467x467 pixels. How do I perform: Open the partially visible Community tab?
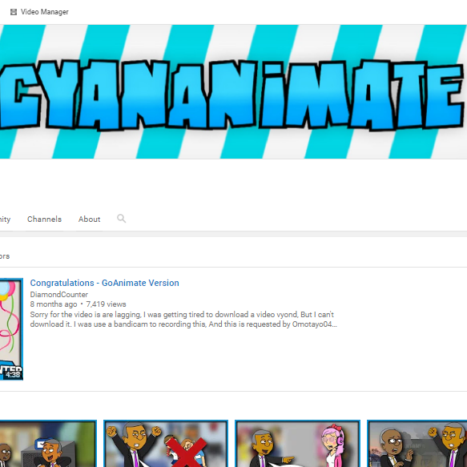pos(5,219)
